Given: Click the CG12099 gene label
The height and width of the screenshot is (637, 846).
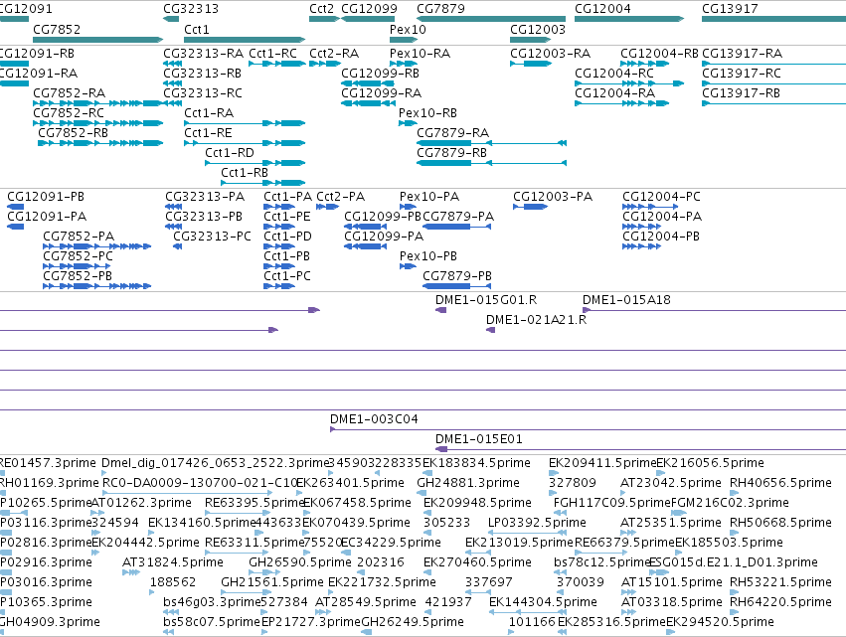Looking at the screenshot, I should pyautogui.click(x=369, y=9).
